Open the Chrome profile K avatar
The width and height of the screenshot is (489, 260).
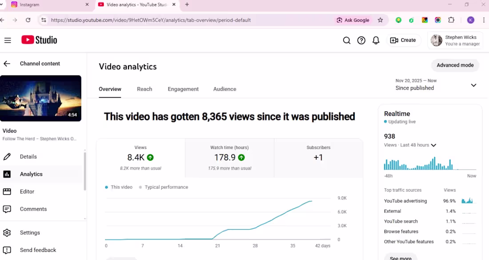(x=471, y=20)
